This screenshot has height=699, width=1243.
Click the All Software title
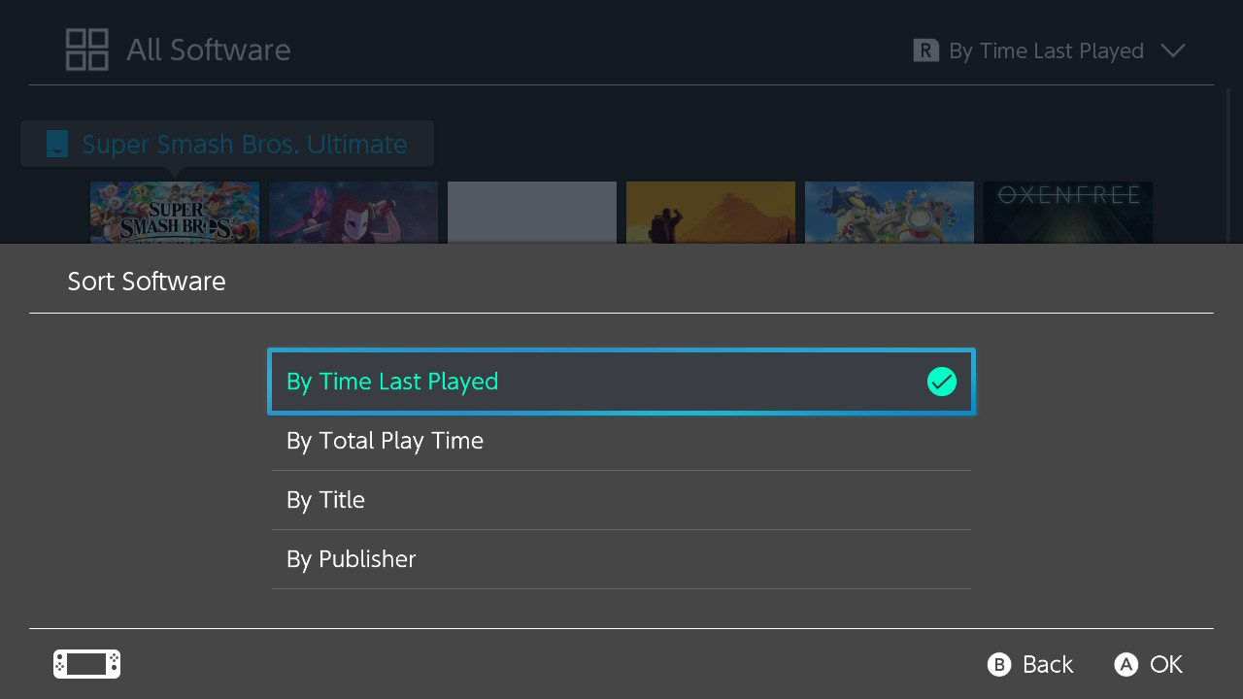click(x=208, y=49)
